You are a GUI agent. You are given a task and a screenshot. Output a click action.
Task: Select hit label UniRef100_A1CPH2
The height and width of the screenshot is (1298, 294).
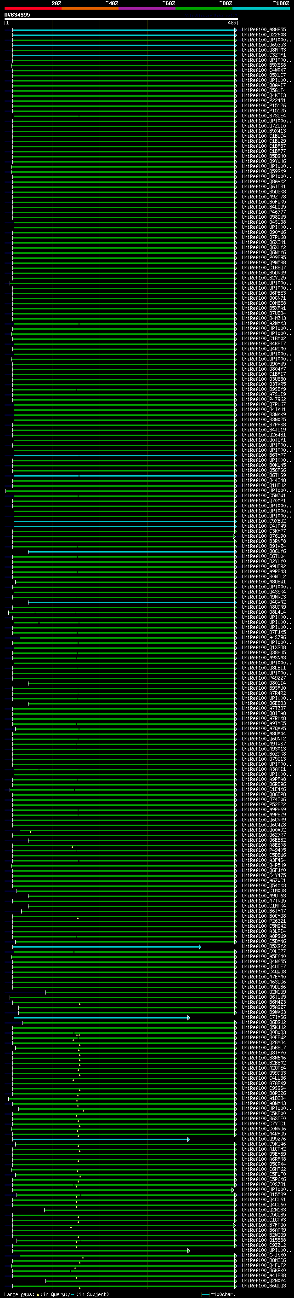pyautogui.click(x=264, y=1149)
